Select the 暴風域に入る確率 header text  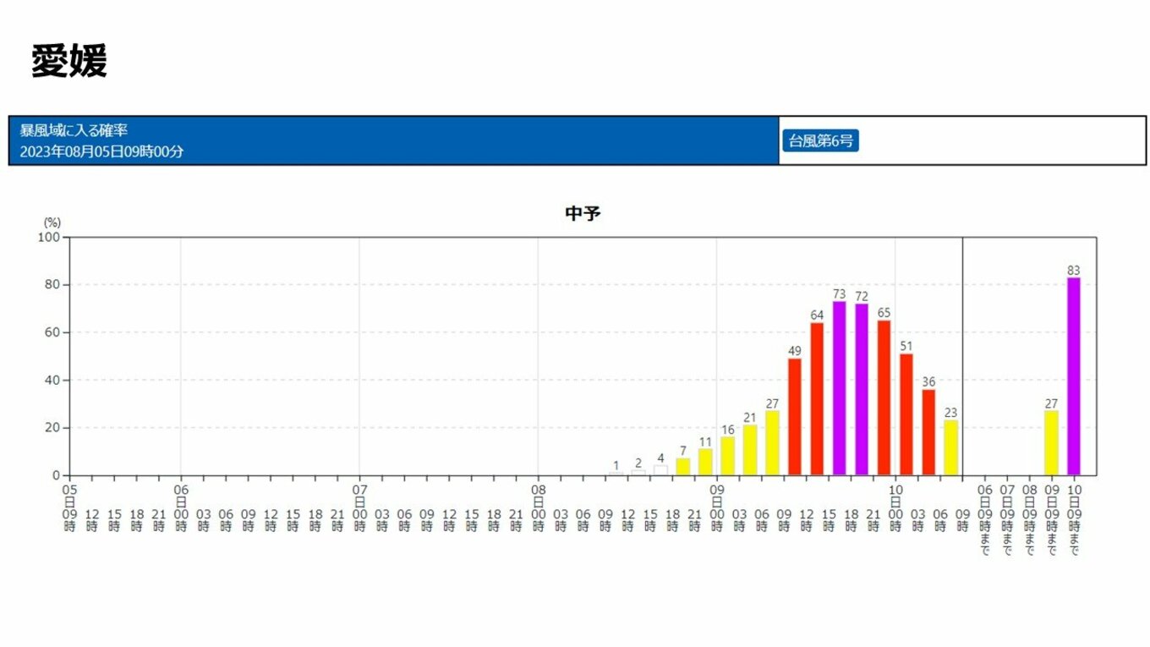coord(74,131)
